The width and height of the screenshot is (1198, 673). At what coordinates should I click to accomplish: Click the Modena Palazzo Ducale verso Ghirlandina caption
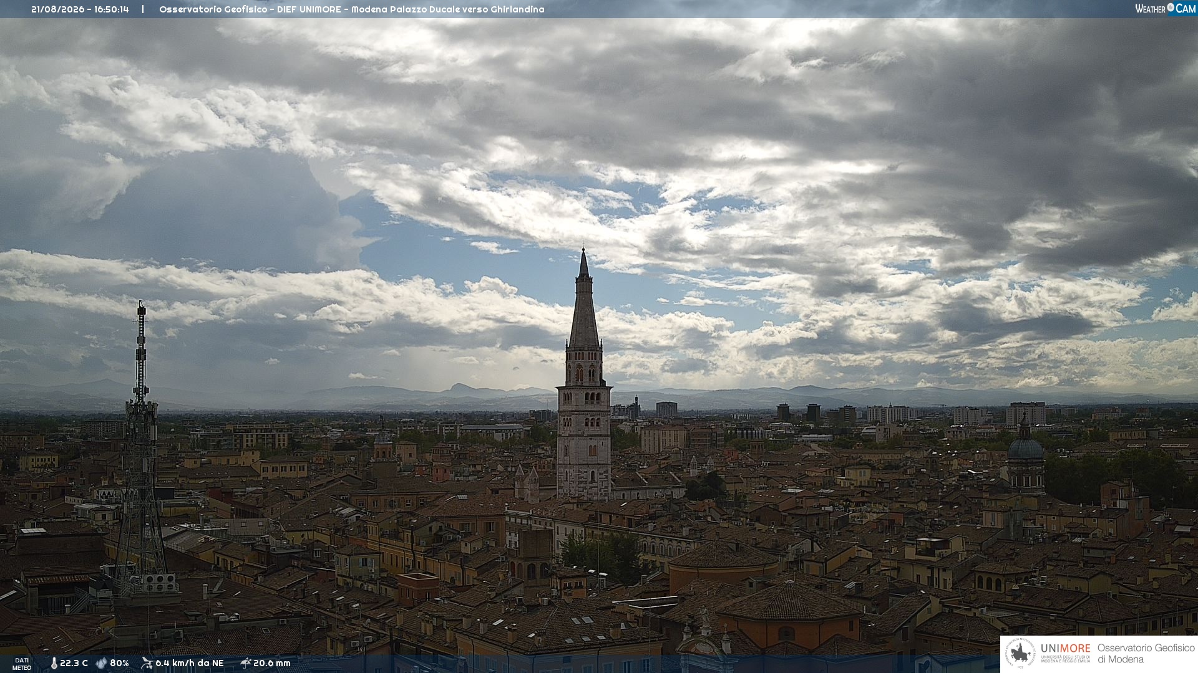(x=448, y=9)
